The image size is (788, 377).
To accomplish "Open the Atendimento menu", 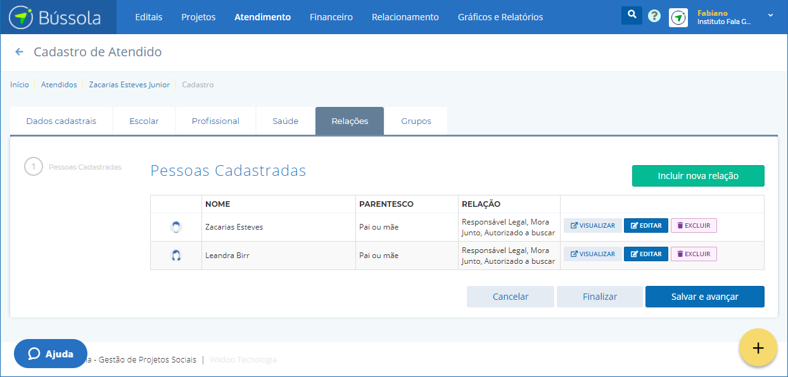I will pyautogui.click(x=262, y=17).
